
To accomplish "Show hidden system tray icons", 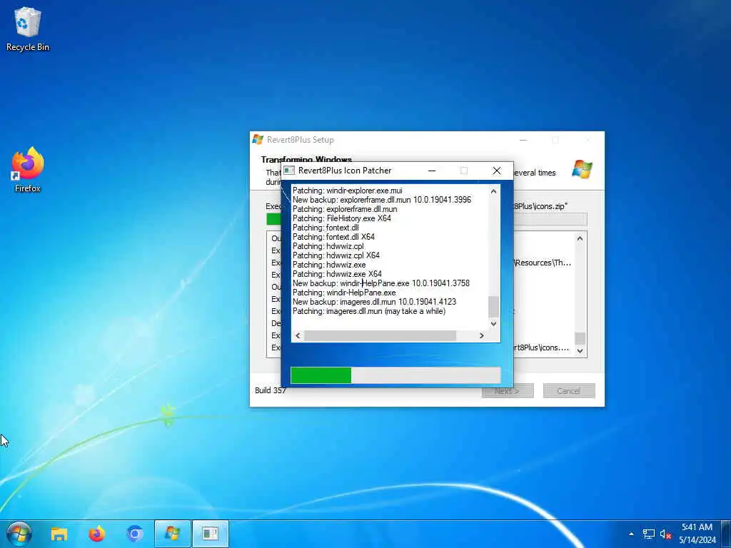I will [631, 534].
